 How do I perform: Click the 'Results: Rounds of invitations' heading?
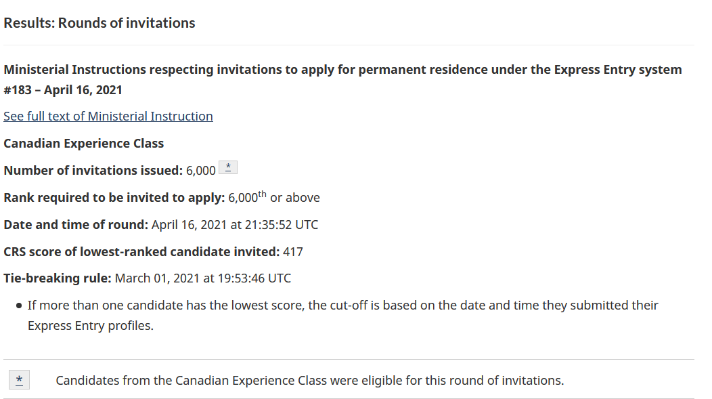[99, 23]
